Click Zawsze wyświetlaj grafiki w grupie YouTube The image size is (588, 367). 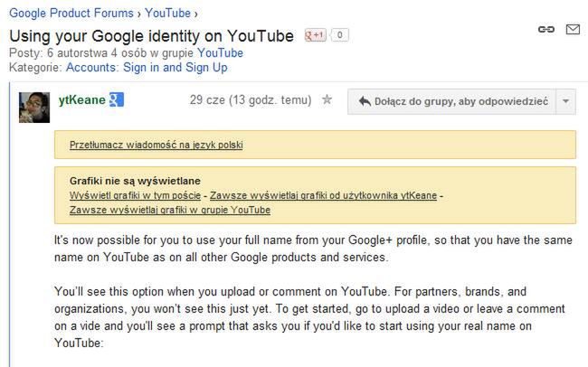click(x=170, y=210)
